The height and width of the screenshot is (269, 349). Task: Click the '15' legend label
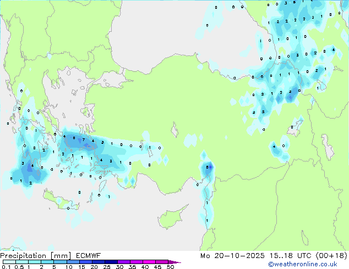pos(81,267)
